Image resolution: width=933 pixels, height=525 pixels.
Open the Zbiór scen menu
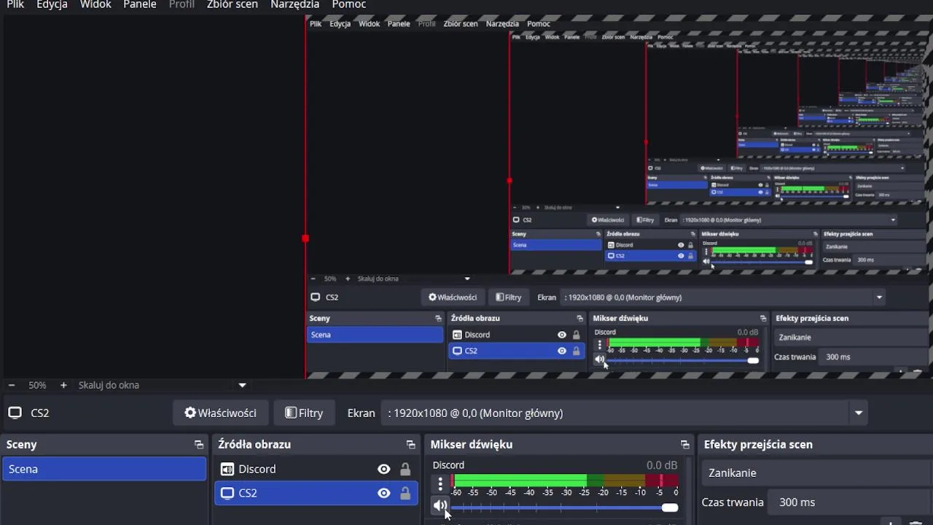tap(232, 4)
